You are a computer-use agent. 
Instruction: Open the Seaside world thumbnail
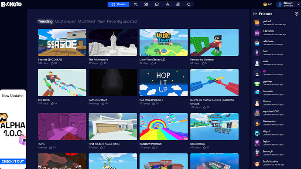tap(62, 42)
